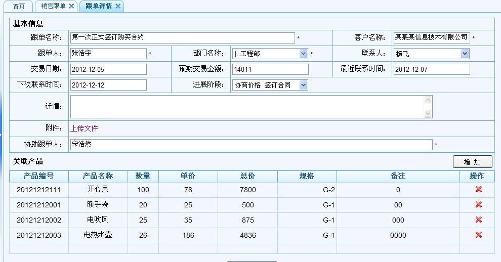The height and width of the screenshot is (262, 501).
Task: Open the 进展阶段 dropdown
Action: [x=303, y=85]
